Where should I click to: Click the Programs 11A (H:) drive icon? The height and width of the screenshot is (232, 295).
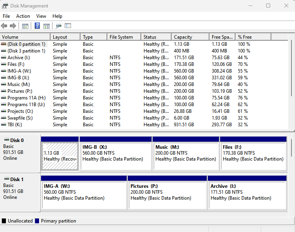pos(4,98)
